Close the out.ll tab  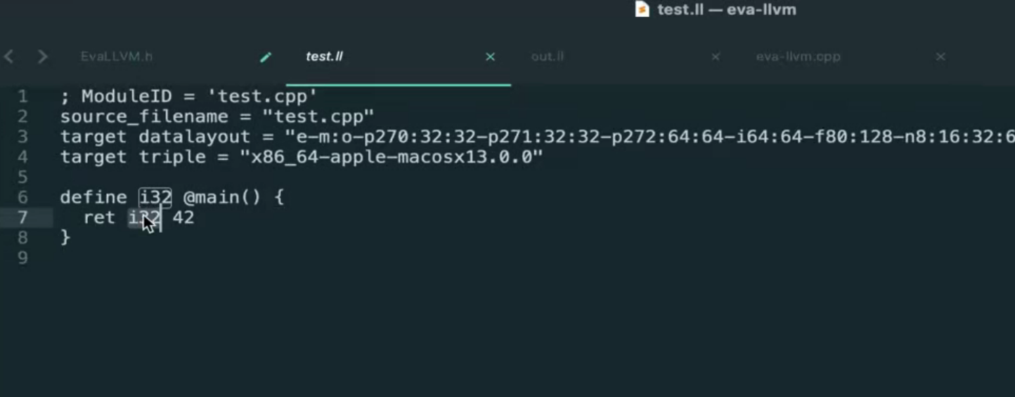click(716, 57)
